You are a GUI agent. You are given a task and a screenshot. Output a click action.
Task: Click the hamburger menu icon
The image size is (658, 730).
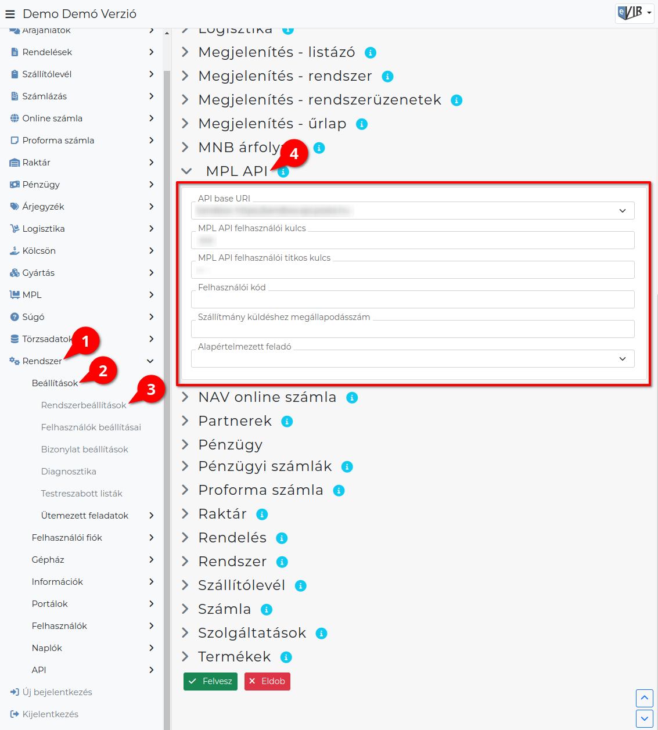10,14
